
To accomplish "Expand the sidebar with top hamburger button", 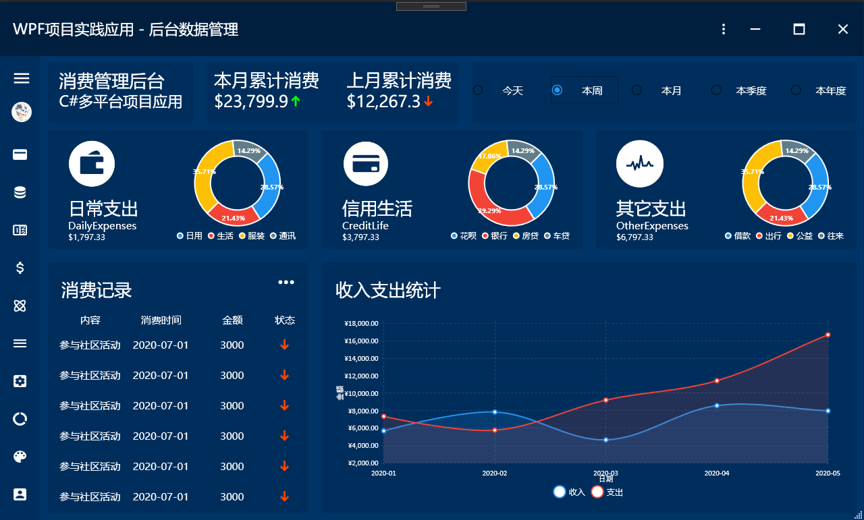I will [x=22, y=79].
